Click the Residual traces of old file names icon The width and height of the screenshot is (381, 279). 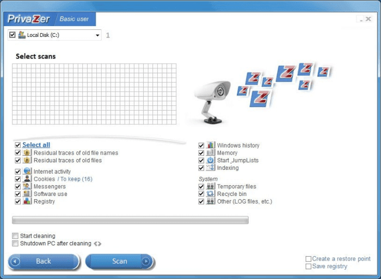[27, 153]
